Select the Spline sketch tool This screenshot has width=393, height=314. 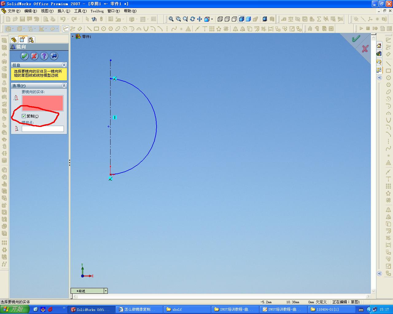174,29
